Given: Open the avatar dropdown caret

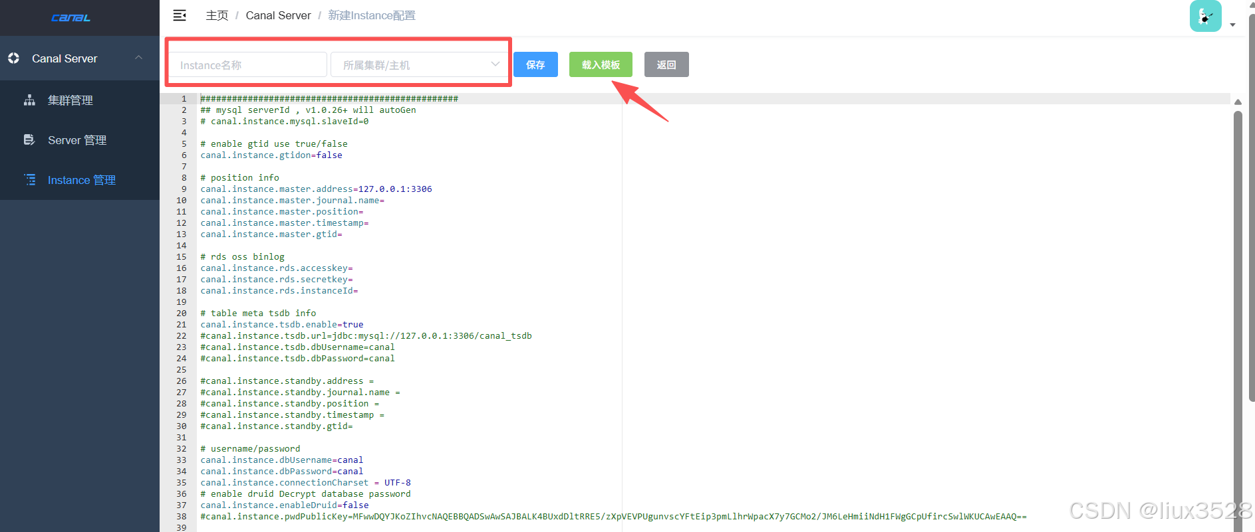Looking at the screenshot, I should [x=1232, y=25].
